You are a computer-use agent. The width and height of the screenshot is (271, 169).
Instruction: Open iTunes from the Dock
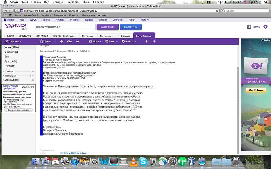coord(75,162)
